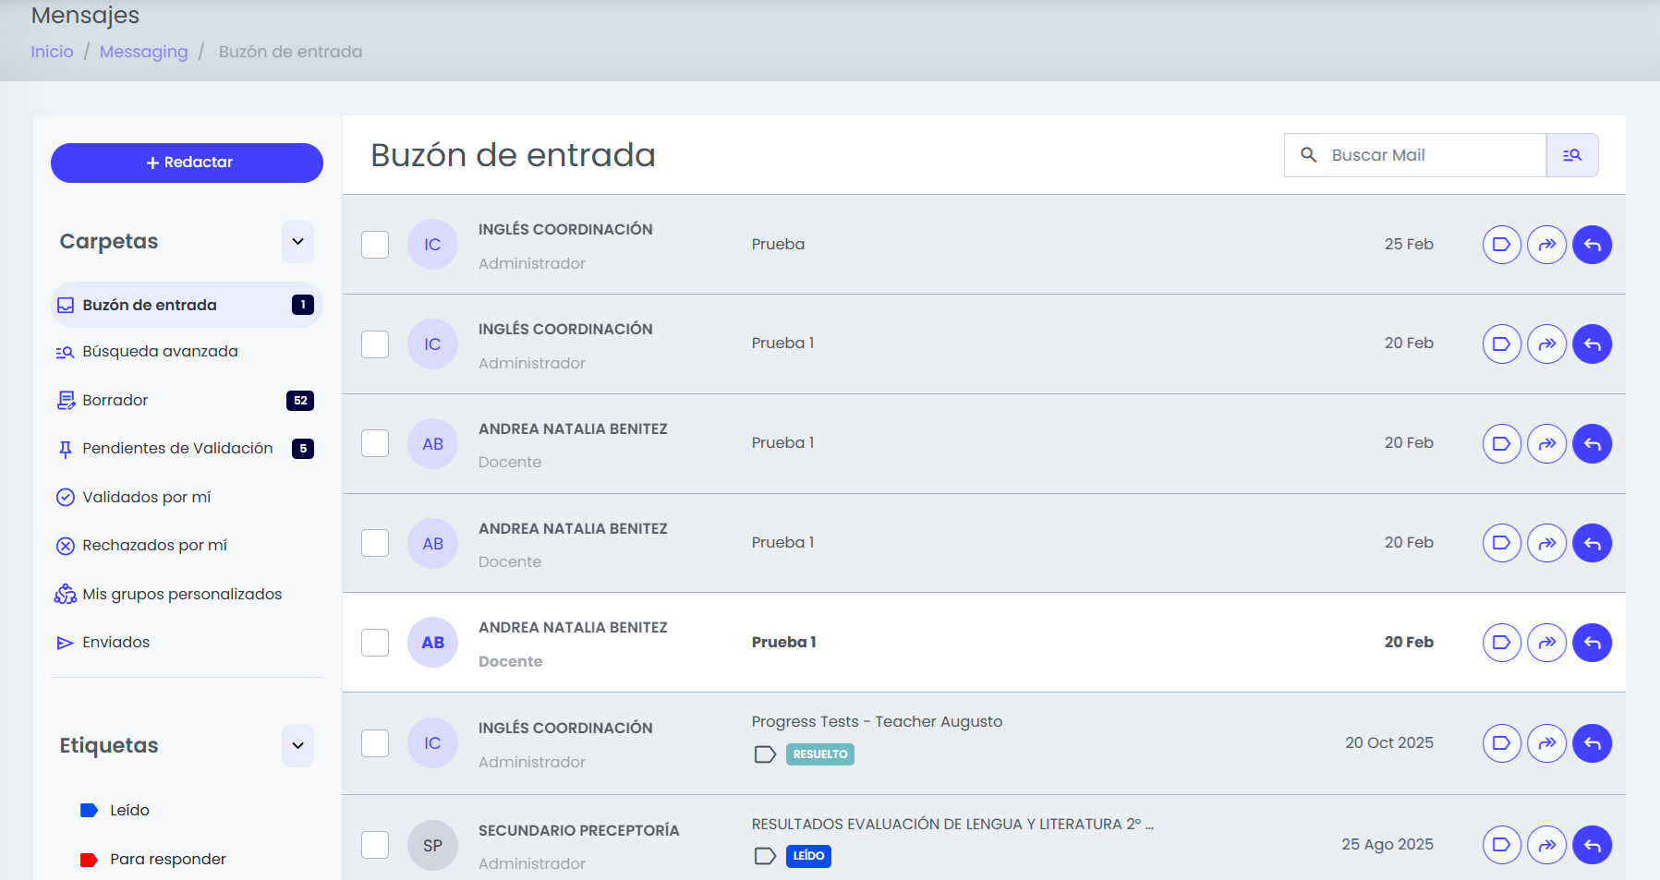
Task: Click tag button at right of SECUNDARIO PRECEPTORÍA row
Action: [x=1502, y=845]
